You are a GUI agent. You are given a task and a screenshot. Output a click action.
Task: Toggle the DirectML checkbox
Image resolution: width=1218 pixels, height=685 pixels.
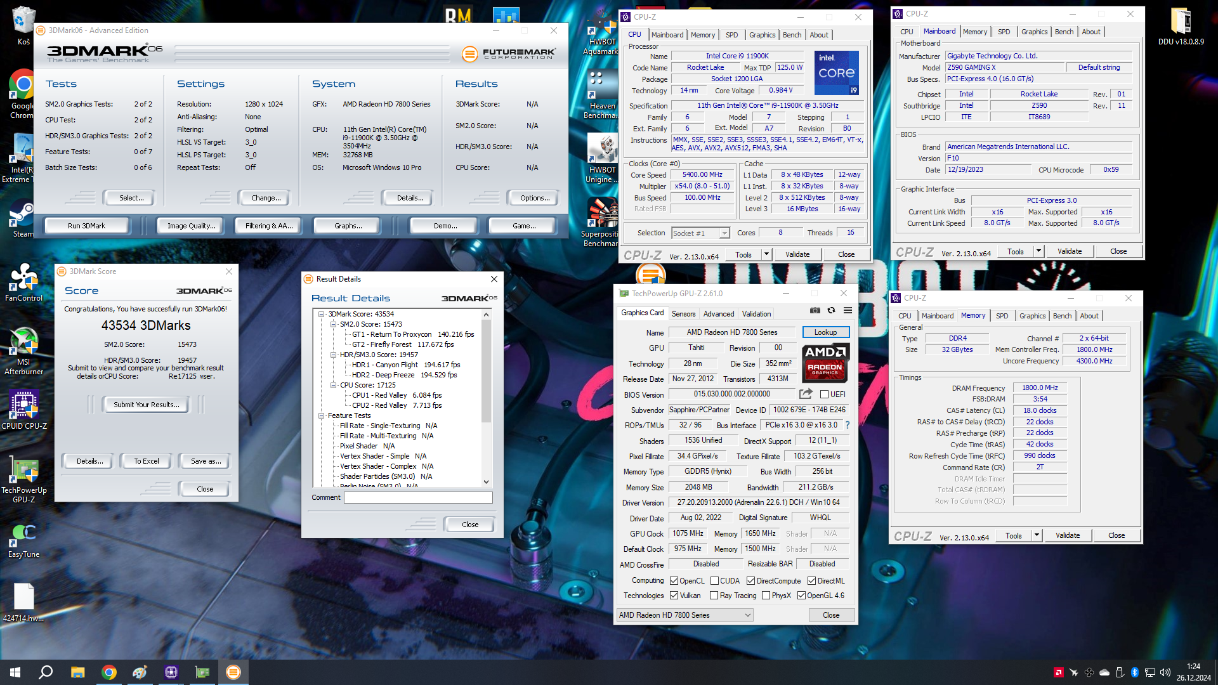811,581
